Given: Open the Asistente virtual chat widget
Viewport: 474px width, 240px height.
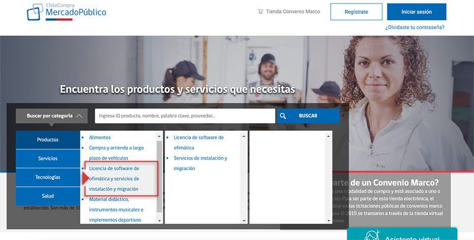Looking at the screenshot, I should tap(402, 234).
